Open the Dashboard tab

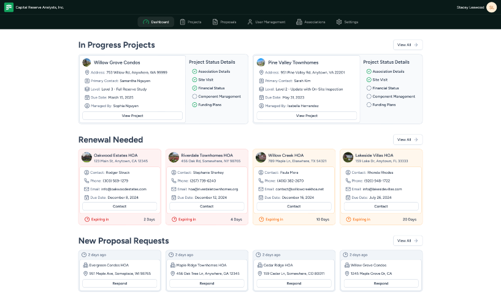click(156, 22)
